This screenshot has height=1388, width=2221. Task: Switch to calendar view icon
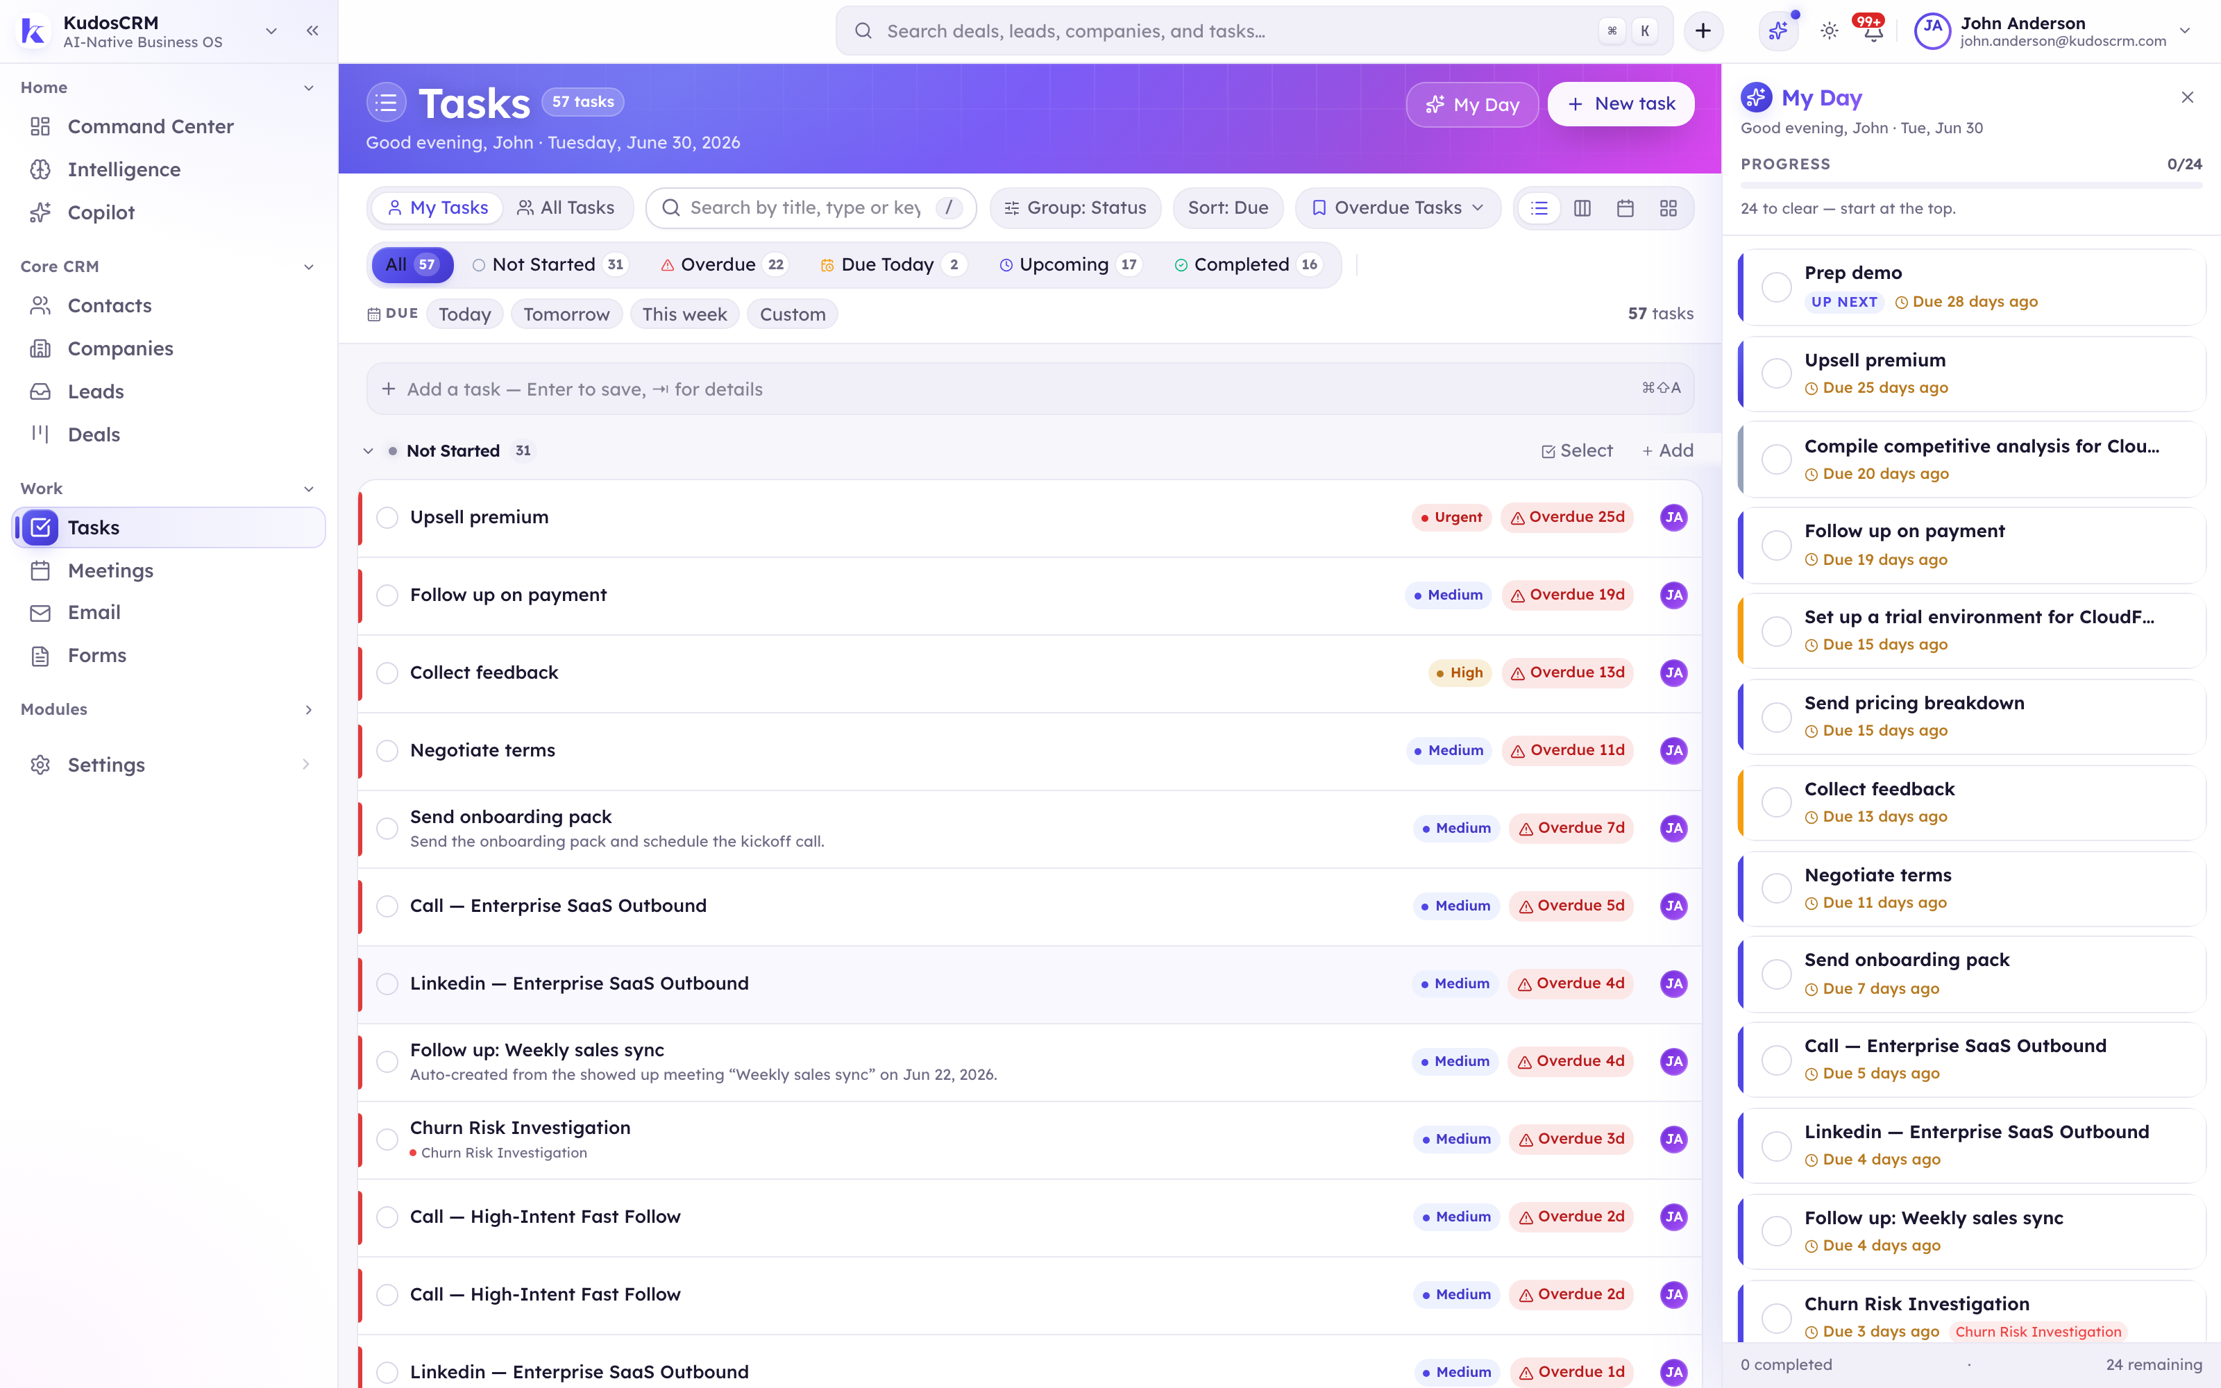pos(1625,208)
